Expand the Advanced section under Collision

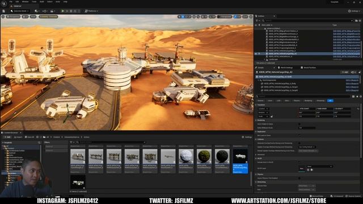point(256,155)
